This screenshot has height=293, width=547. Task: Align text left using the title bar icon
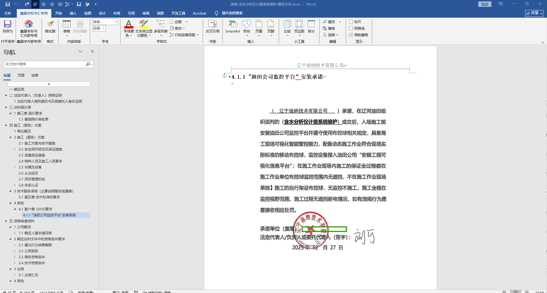(x=35, y=4)
